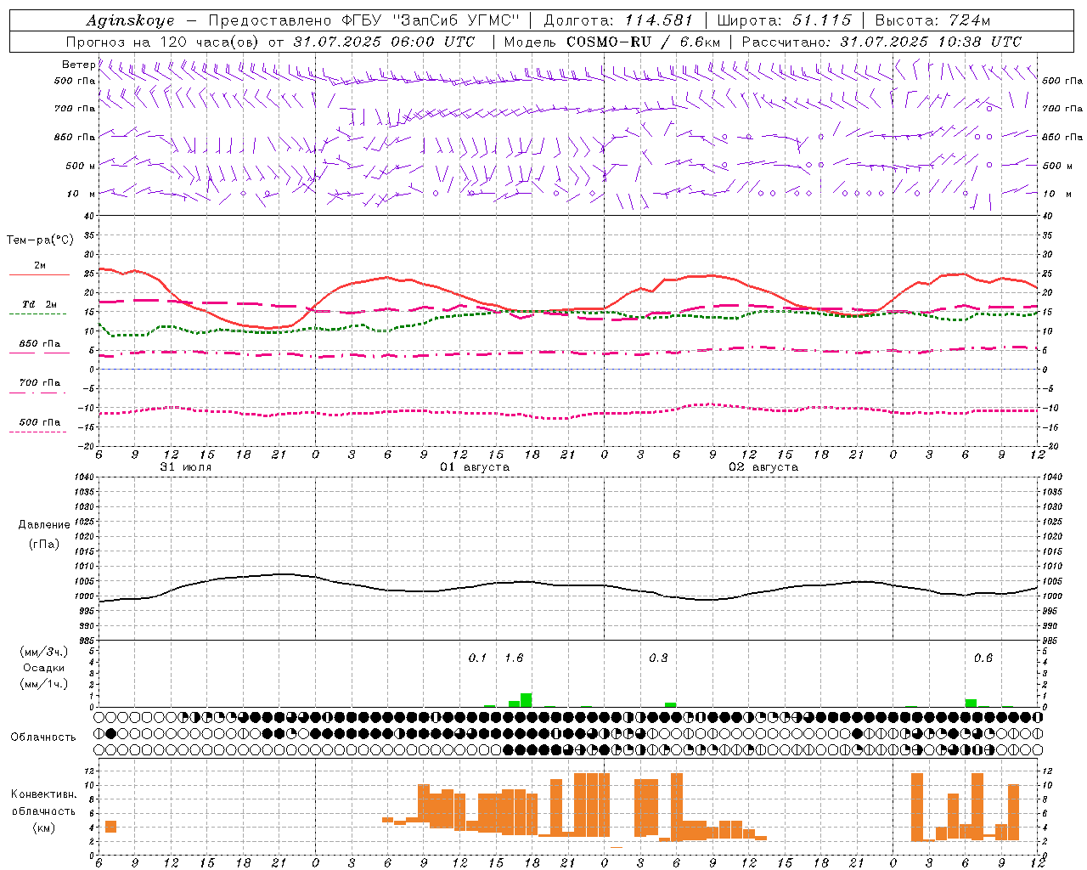The width and height of the screenshot is (1087, 870).
Task: Click the green precipitation bar under "0.3"
Action: 671,704
